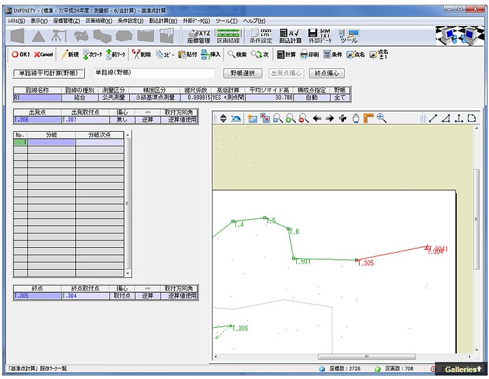Go to previous view with left arrow
The image size is (489, 379).
(317, 118)
